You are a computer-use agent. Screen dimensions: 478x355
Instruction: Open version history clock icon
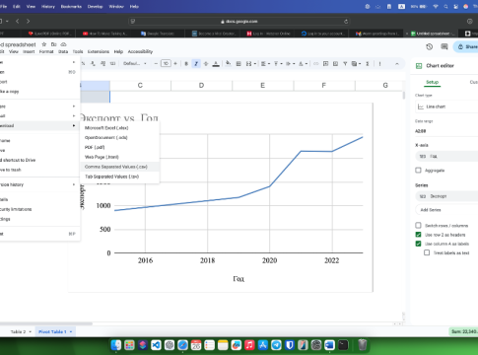[429, 46]
